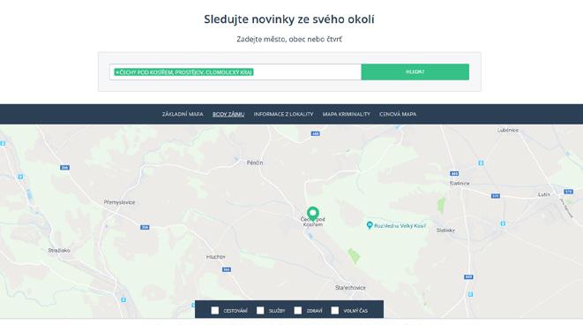Click the road 366 badge below Hluchov
The image size is (583, 325).
[226, 269]
